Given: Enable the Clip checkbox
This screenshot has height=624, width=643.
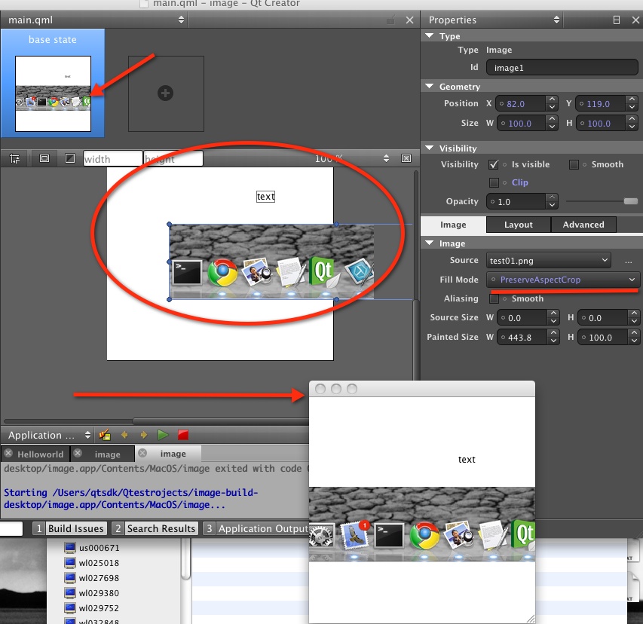Looking at the screenshot, I should tap(494, 182).
